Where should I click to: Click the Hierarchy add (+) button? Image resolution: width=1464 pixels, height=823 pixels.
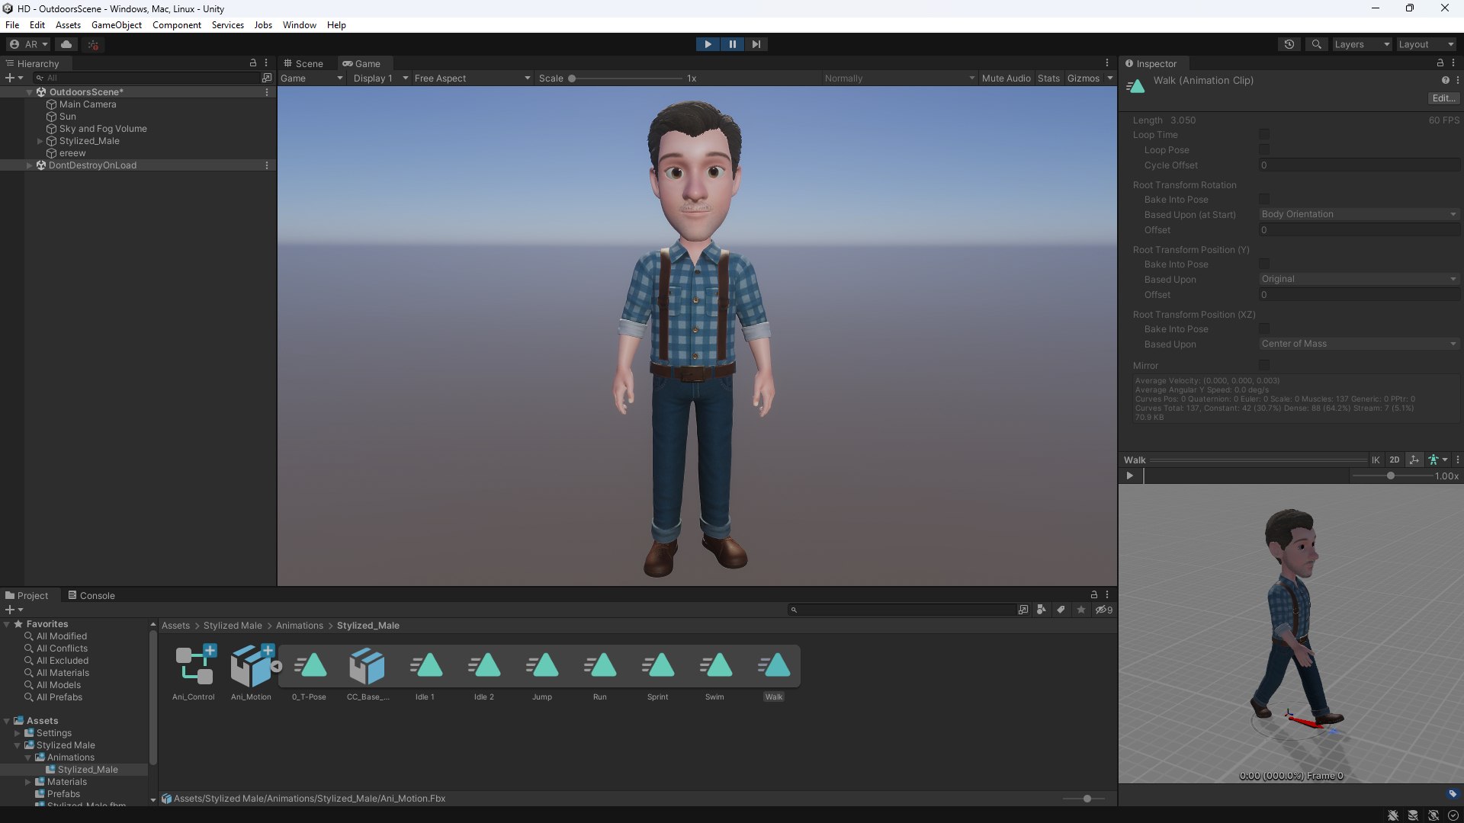(x=14, y=78)
